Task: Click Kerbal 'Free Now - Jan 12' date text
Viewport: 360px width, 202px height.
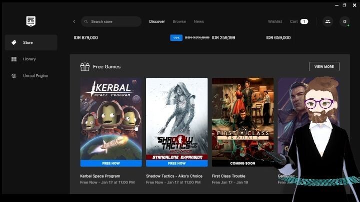Action: point(107,183)
